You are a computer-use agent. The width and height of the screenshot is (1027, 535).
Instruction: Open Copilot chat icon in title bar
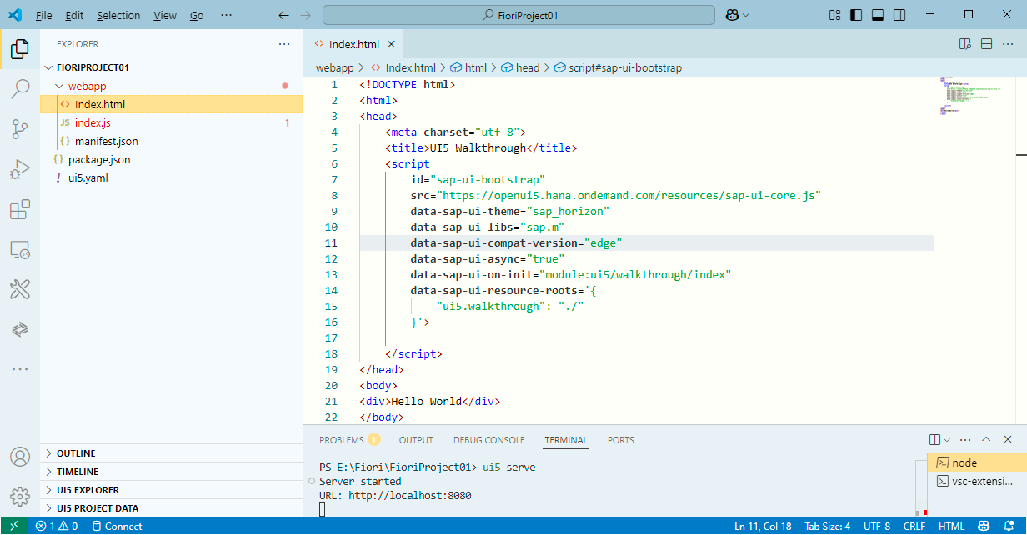(x=731, y=15)
